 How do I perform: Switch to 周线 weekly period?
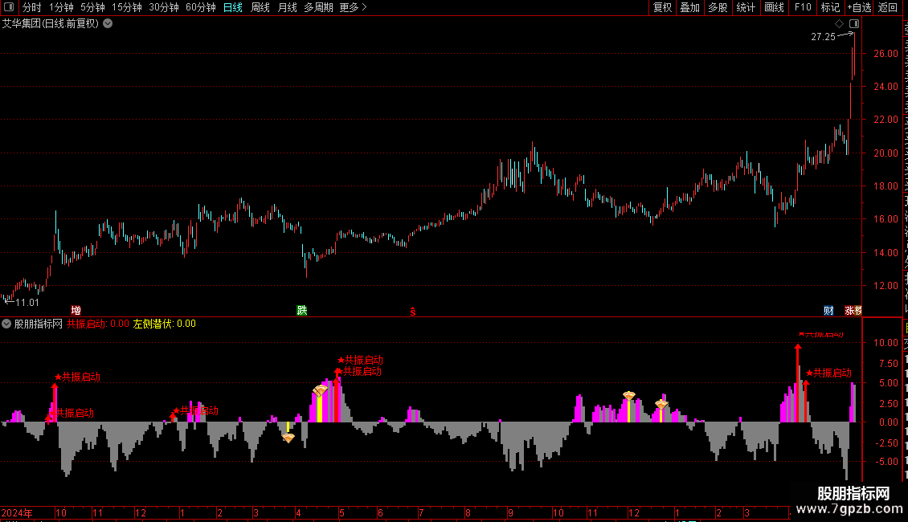click(260, 7)
